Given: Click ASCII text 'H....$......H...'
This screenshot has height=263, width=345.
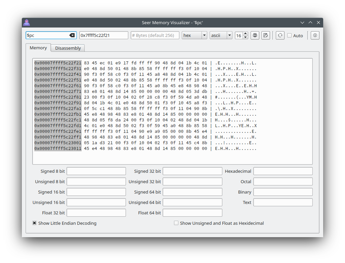Looking at the screenshot, I should pyautogui.click(x=236, y=120).
